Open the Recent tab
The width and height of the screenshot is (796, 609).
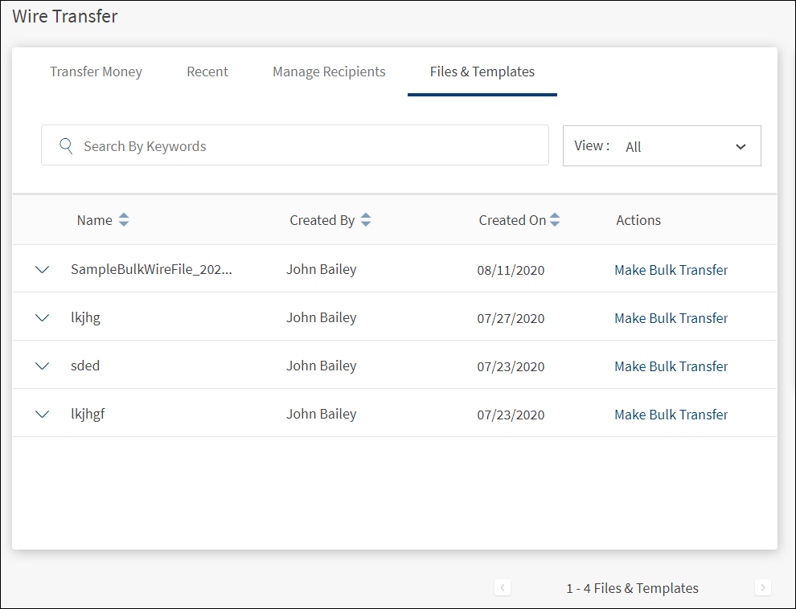click(207, 72)
